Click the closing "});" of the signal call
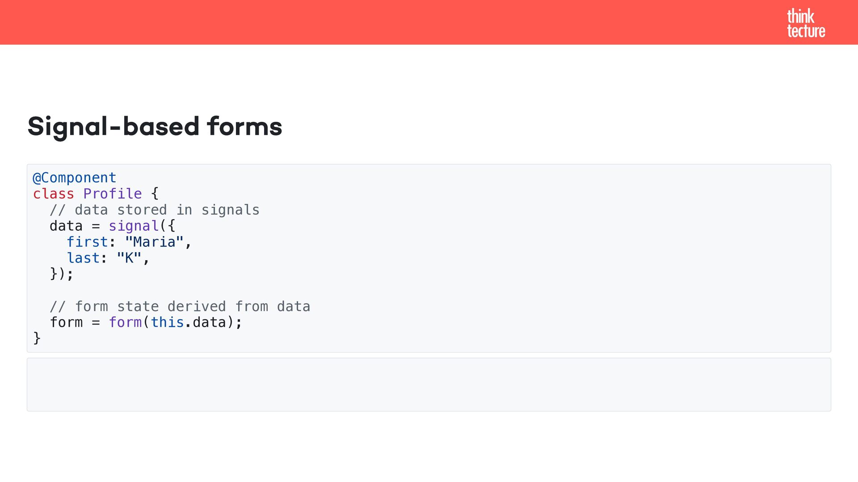This screenshot has height=482, width=858. tap(61, 273)
